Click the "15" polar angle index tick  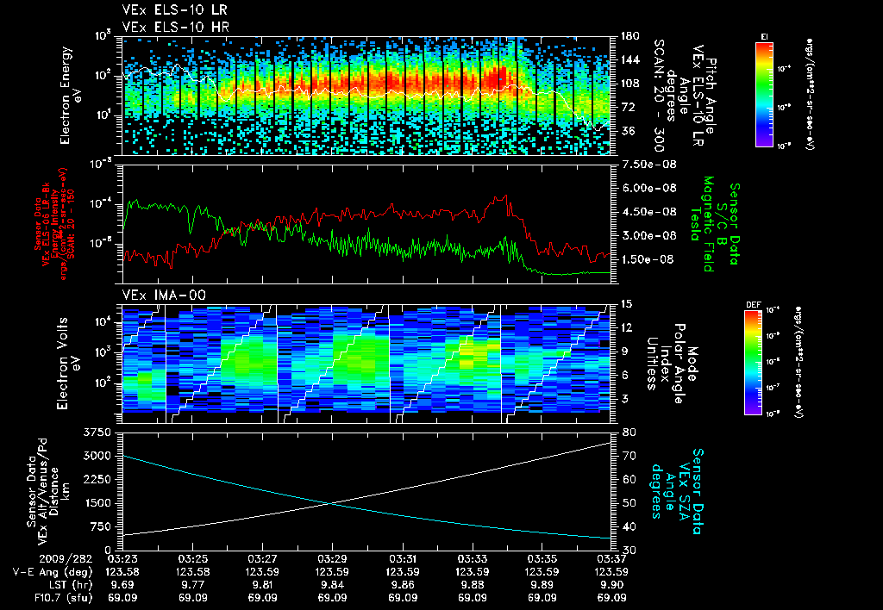tap(626, 304)
